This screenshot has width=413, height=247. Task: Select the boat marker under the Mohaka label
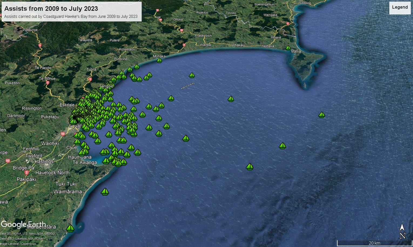(x=159, y=60)
